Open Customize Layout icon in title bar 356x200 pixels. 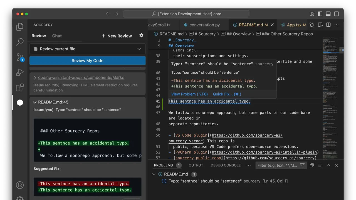(312, 14)
